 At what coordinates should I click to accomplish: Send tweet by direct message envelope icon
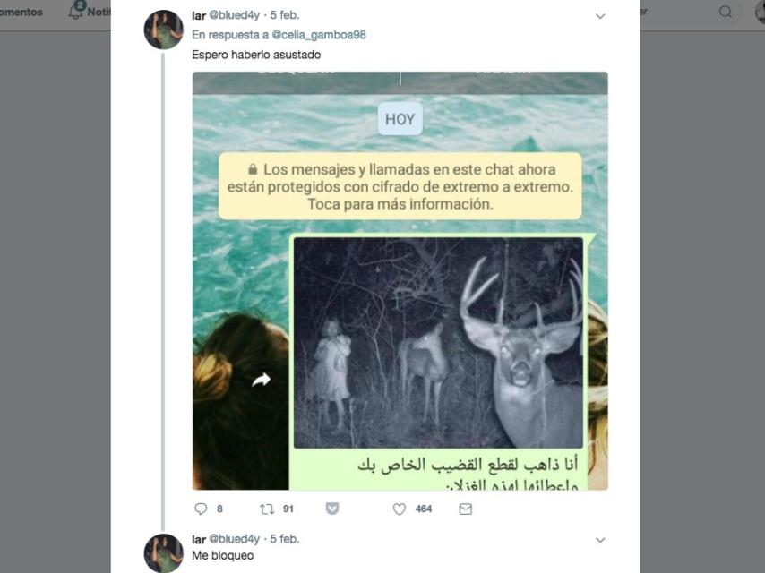point(465,509)
